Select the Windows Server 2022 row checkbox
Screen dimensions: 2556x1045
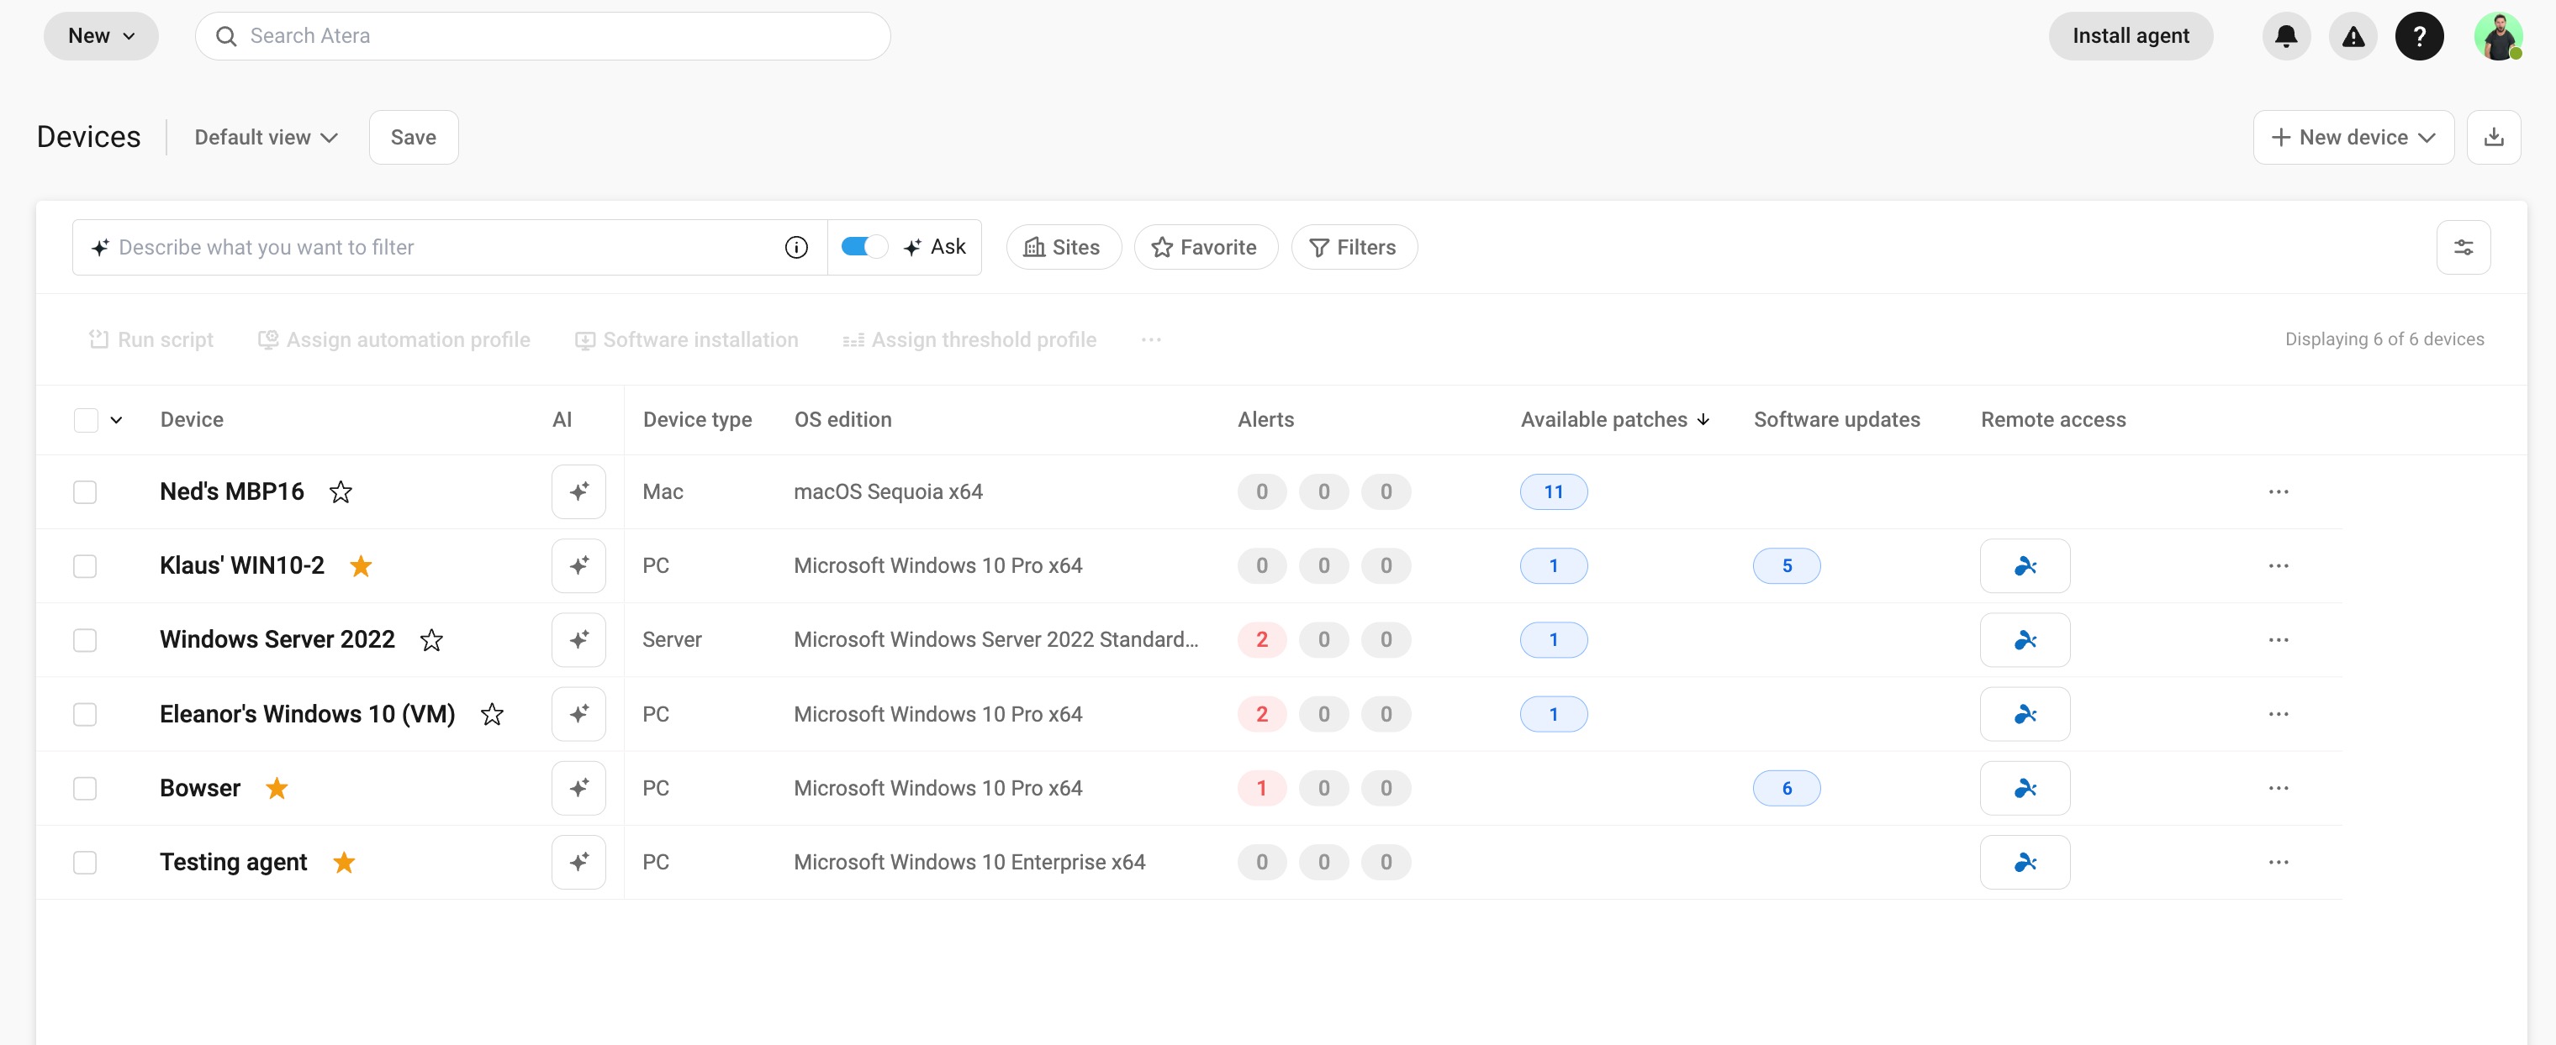[85, 639]
